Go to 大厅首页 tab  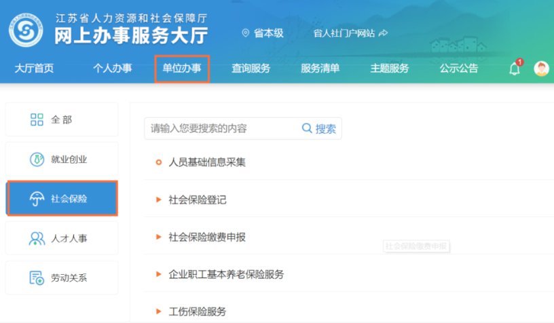[34, 68]
